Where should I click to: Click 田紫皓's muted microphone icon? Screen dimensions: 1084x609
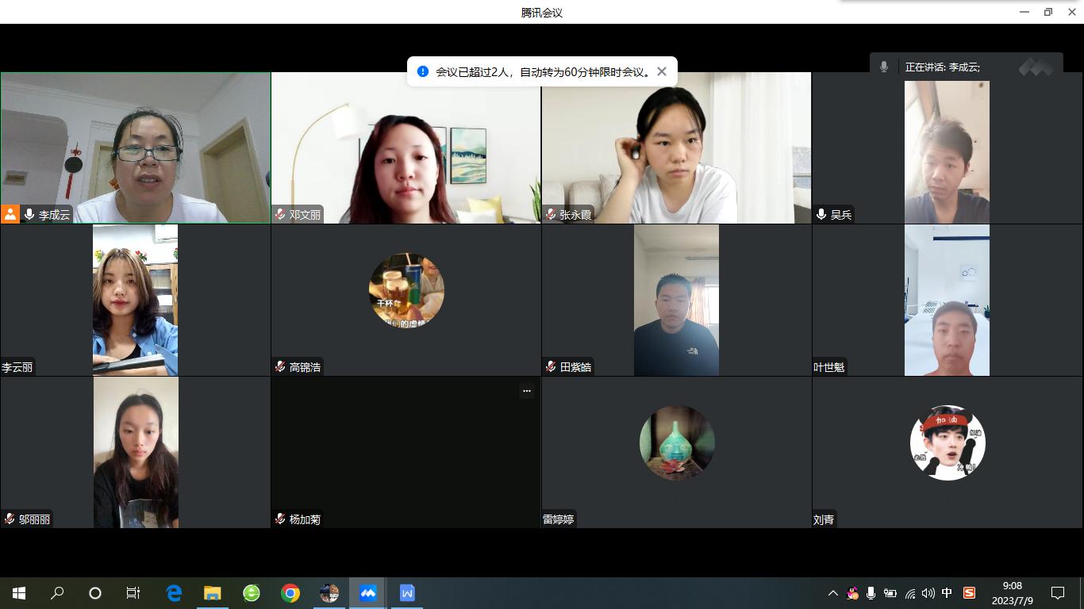(x=551, y=367)
